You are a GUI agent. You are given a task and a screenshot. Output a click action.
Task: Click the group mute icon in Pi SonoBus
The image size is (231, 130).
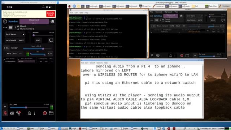[158, 56]
